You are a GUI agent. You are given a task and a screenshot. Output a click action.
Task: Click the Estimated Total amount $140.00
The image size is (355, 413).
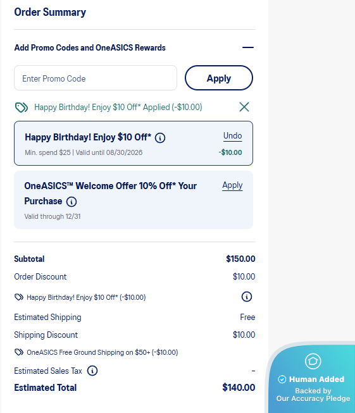239,388
